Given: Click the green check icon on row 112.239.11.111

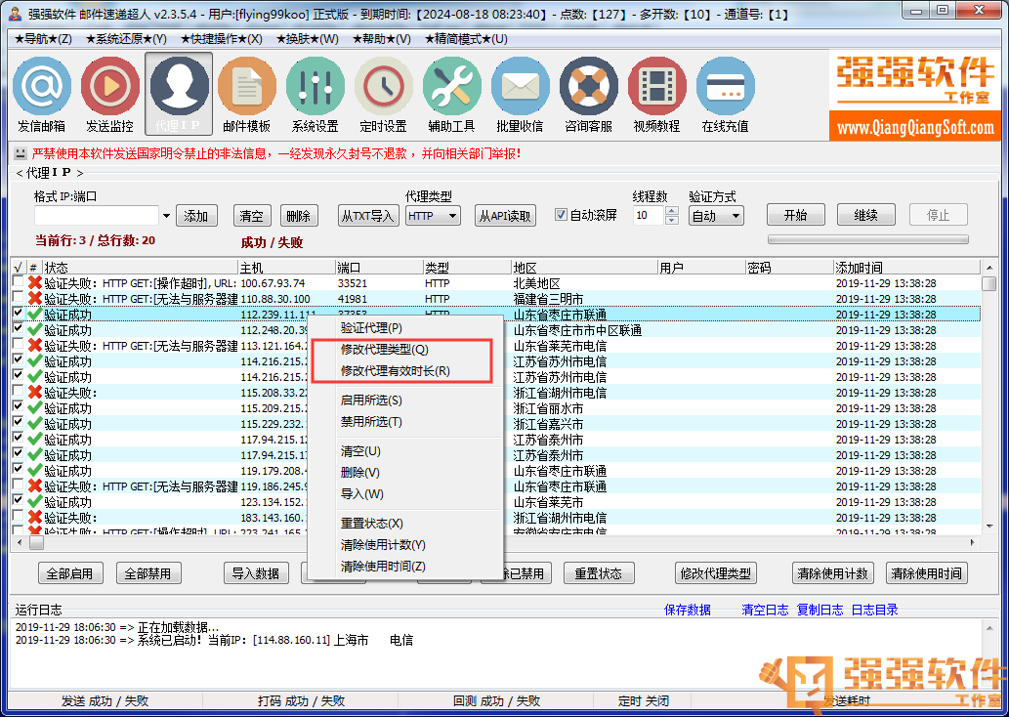Looking at the screenshot, I should (35, 315).
